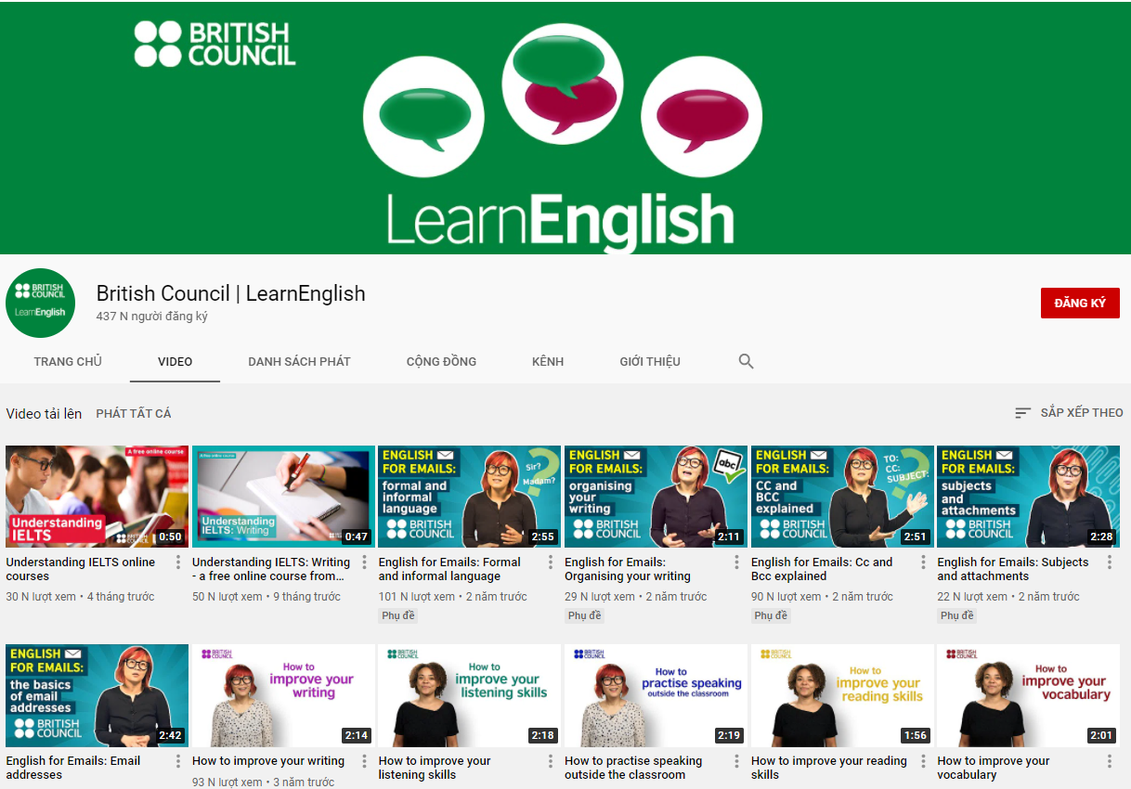The image size is (1131, 789).
Task: Open options for How to improve reading skills
Action: click(x=924, y=761)
